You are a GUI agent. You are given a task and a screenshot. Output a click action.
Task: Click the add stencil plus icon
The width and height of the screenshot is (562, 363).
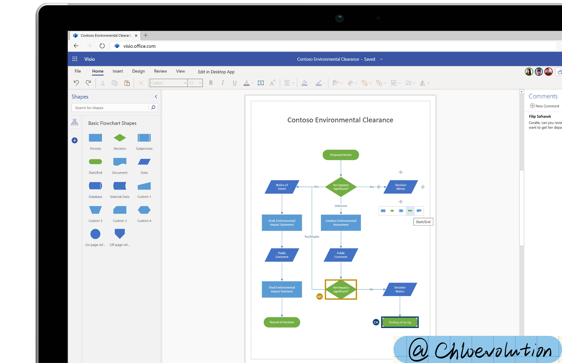click(x=75, y=140)
